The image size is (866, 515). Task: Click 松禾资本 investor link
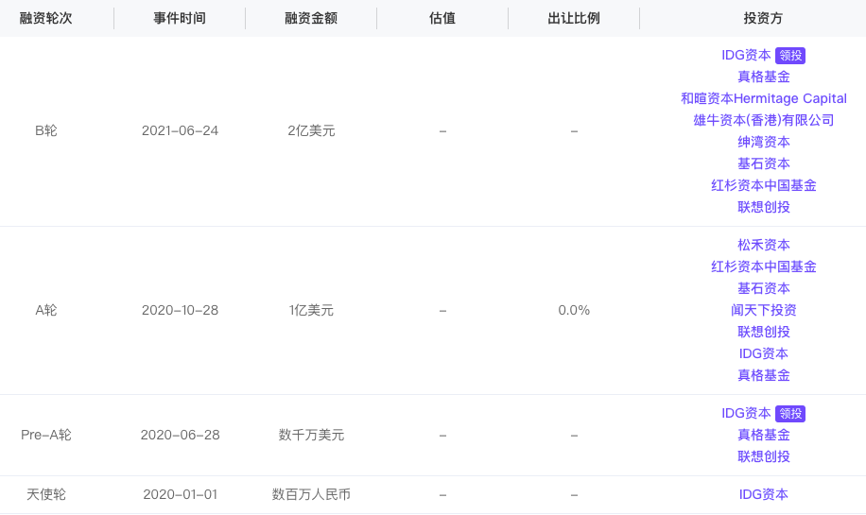pyautogui.click(x=764, y=245)
